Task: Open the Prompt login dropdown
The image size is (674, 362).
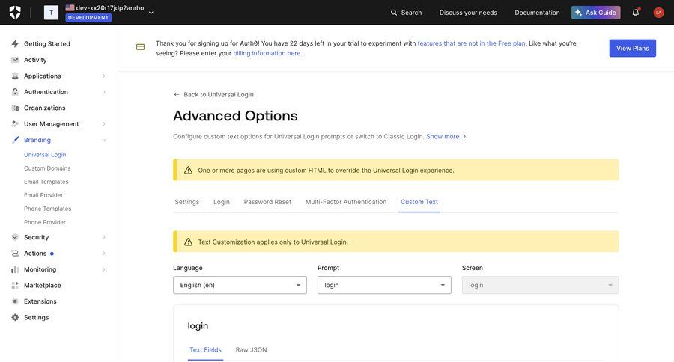Action: (x=384, y=285)
